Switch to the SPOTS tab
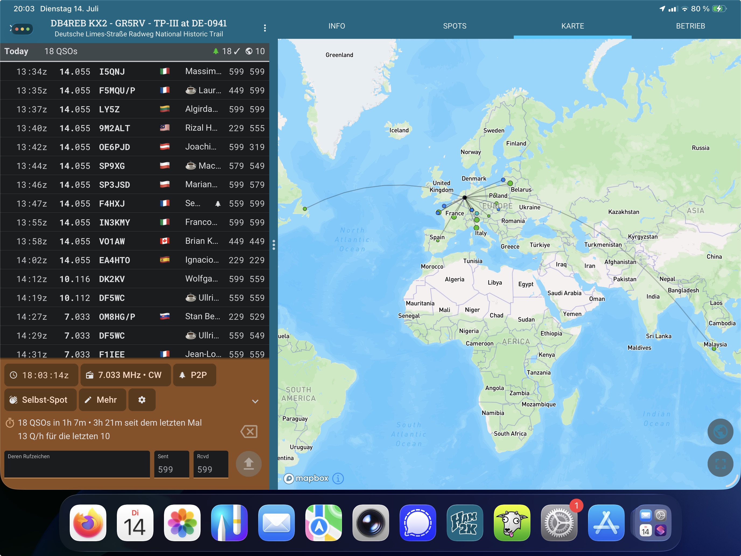Image resolution: width=741 pixels, height=556 pixels. click(x=455, y=26)
